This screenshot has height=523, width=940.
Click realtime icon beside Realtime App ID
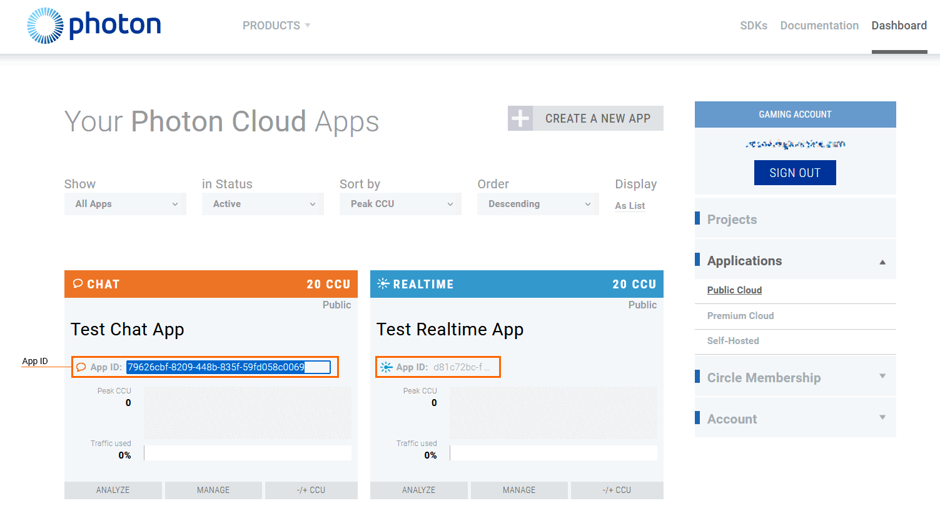pyautogui.click(x=387, y=367)
